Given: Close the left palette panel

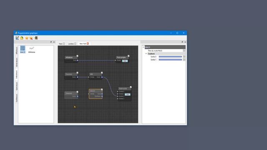Looking at the screenshot, I should 54,42.
